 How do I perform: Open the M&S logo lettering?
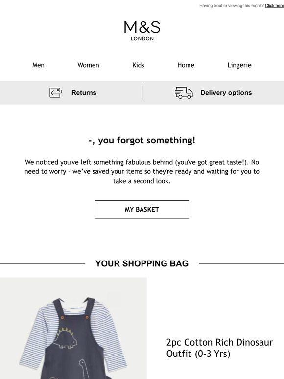(x=142, y=27)
